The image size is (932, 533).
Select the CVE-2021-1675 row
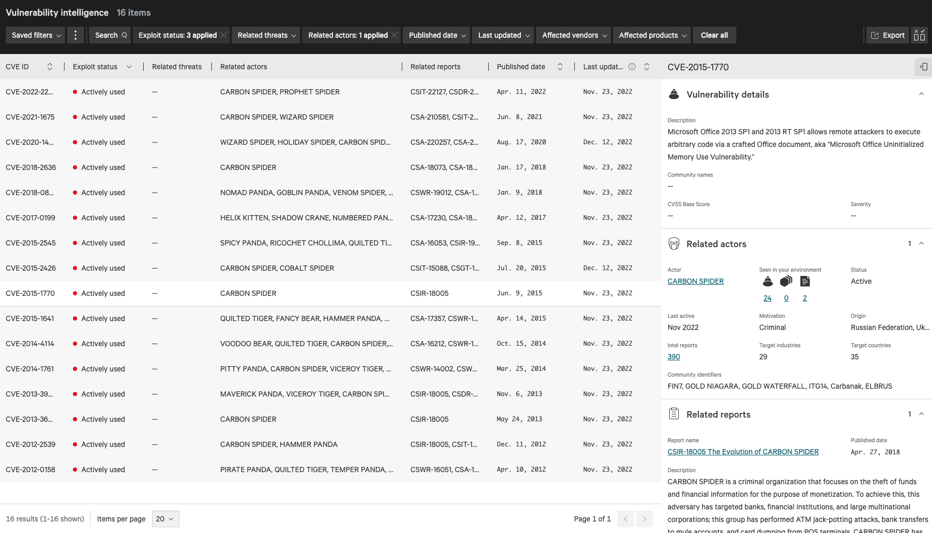coord(330,117)
